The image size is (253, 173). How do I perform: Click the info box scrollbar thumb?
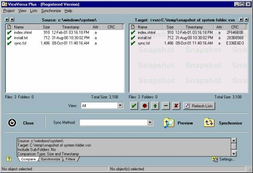point(234,146)
